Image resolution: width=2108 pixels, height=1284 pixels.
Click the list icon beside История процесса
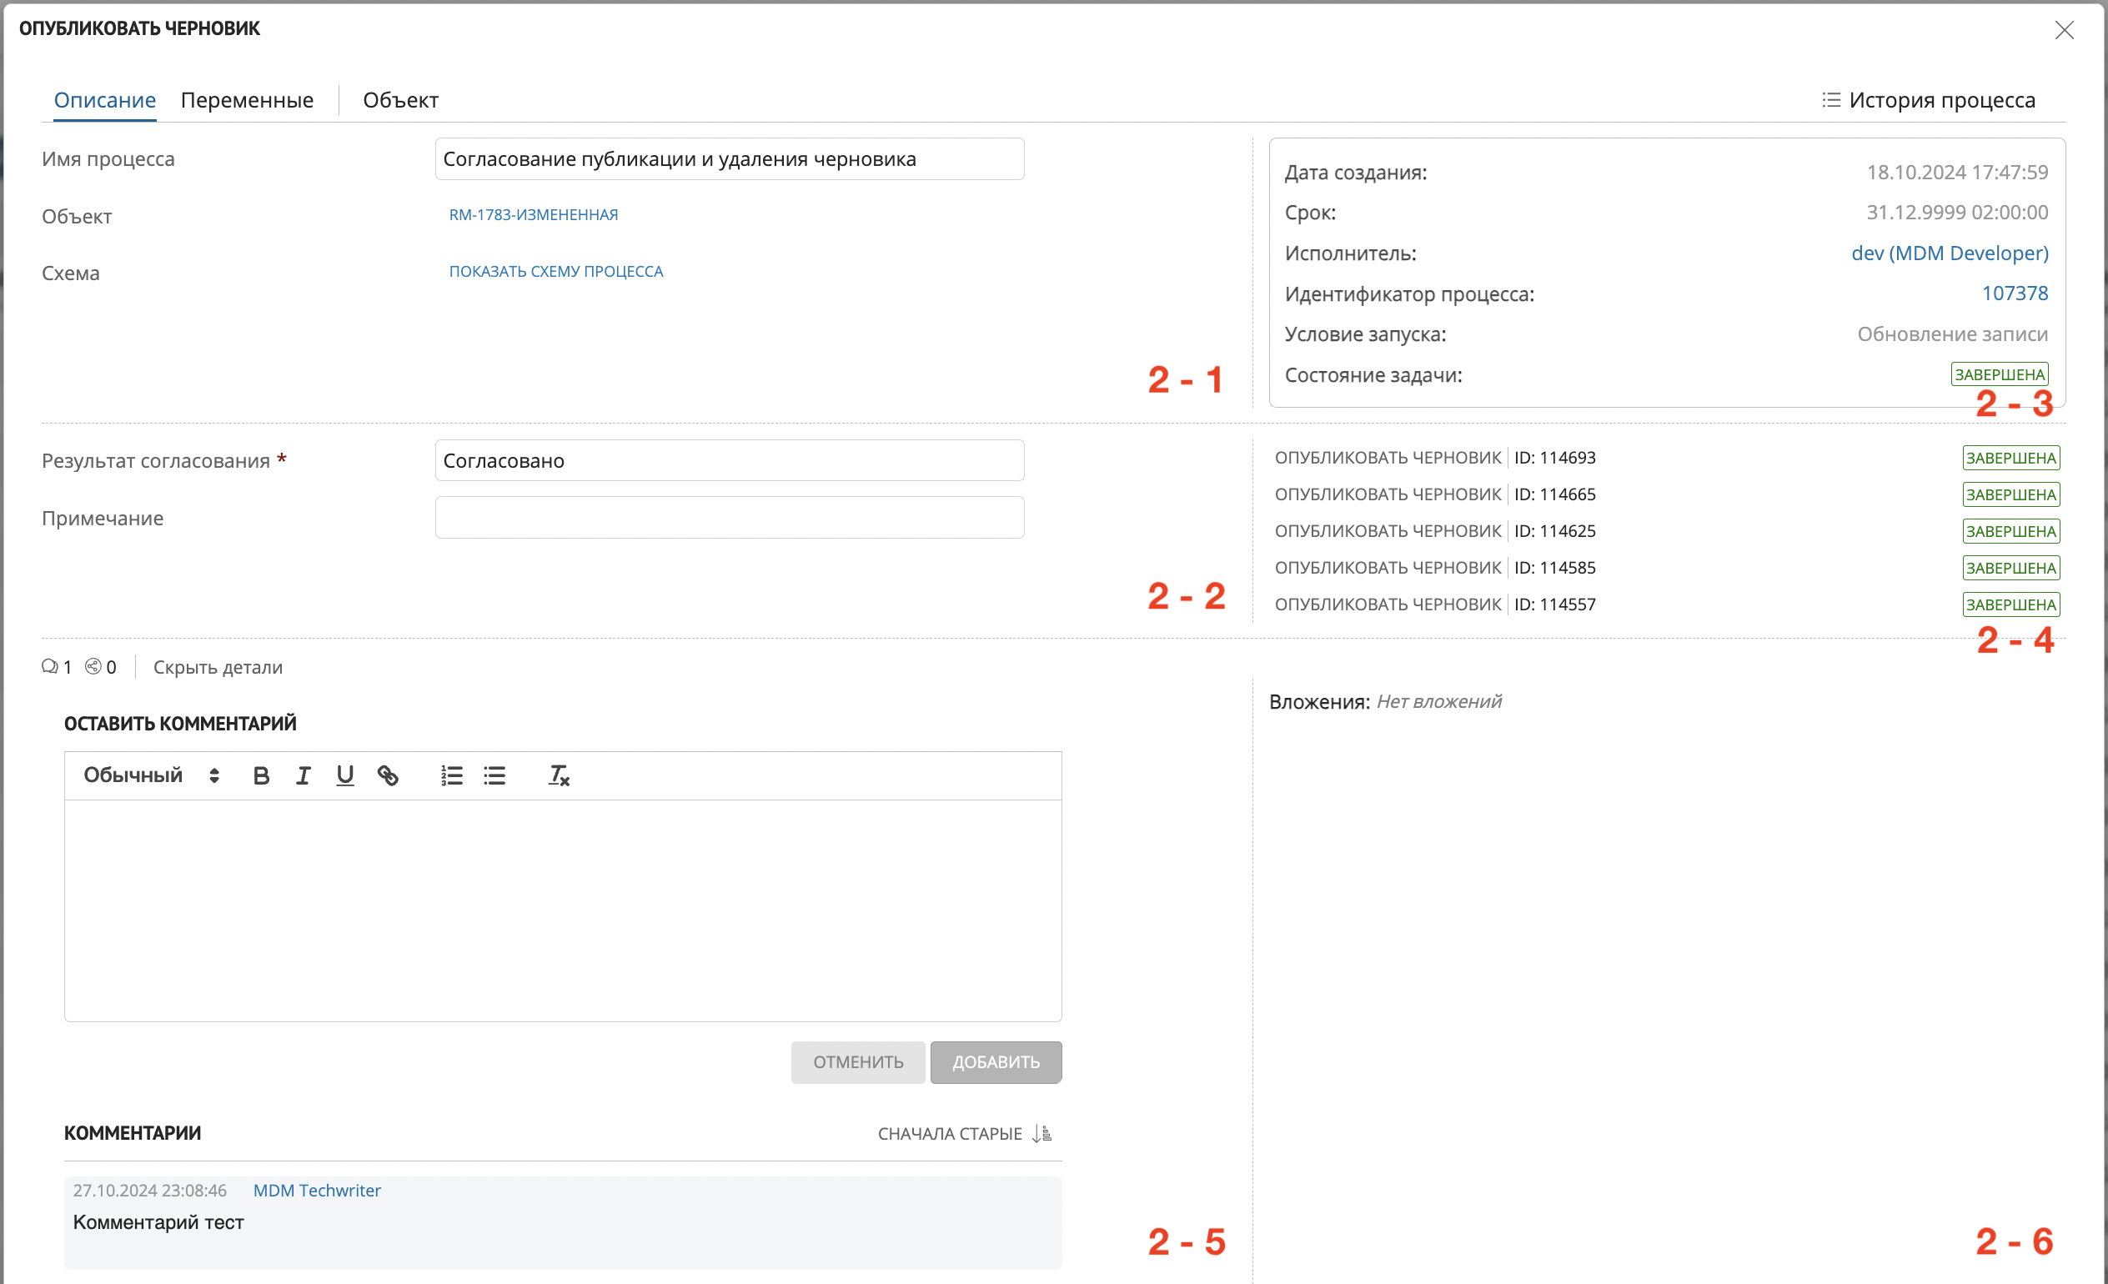tap(1831, 100)
